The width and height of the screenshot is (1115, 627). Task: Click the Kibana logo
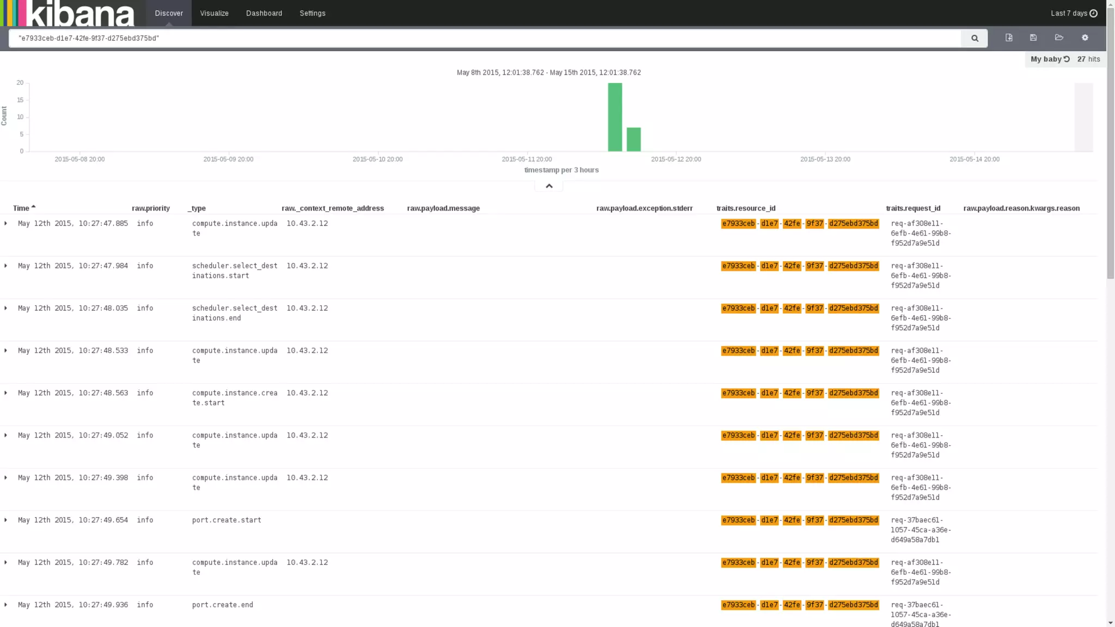(x=68, y=13)
